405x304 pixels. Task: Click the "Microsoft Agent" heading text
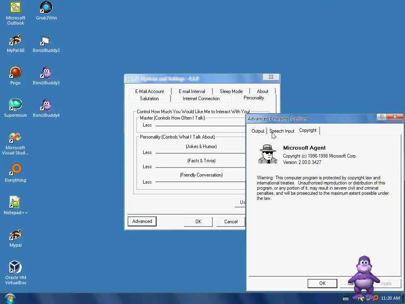coord(304,148)
